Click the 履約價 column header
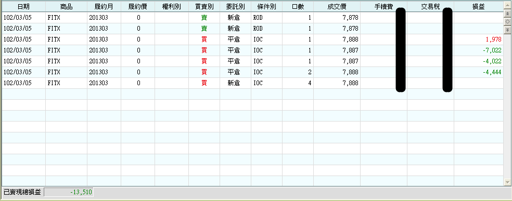This screenshot has width=512, height=201. tap(138, 6)
